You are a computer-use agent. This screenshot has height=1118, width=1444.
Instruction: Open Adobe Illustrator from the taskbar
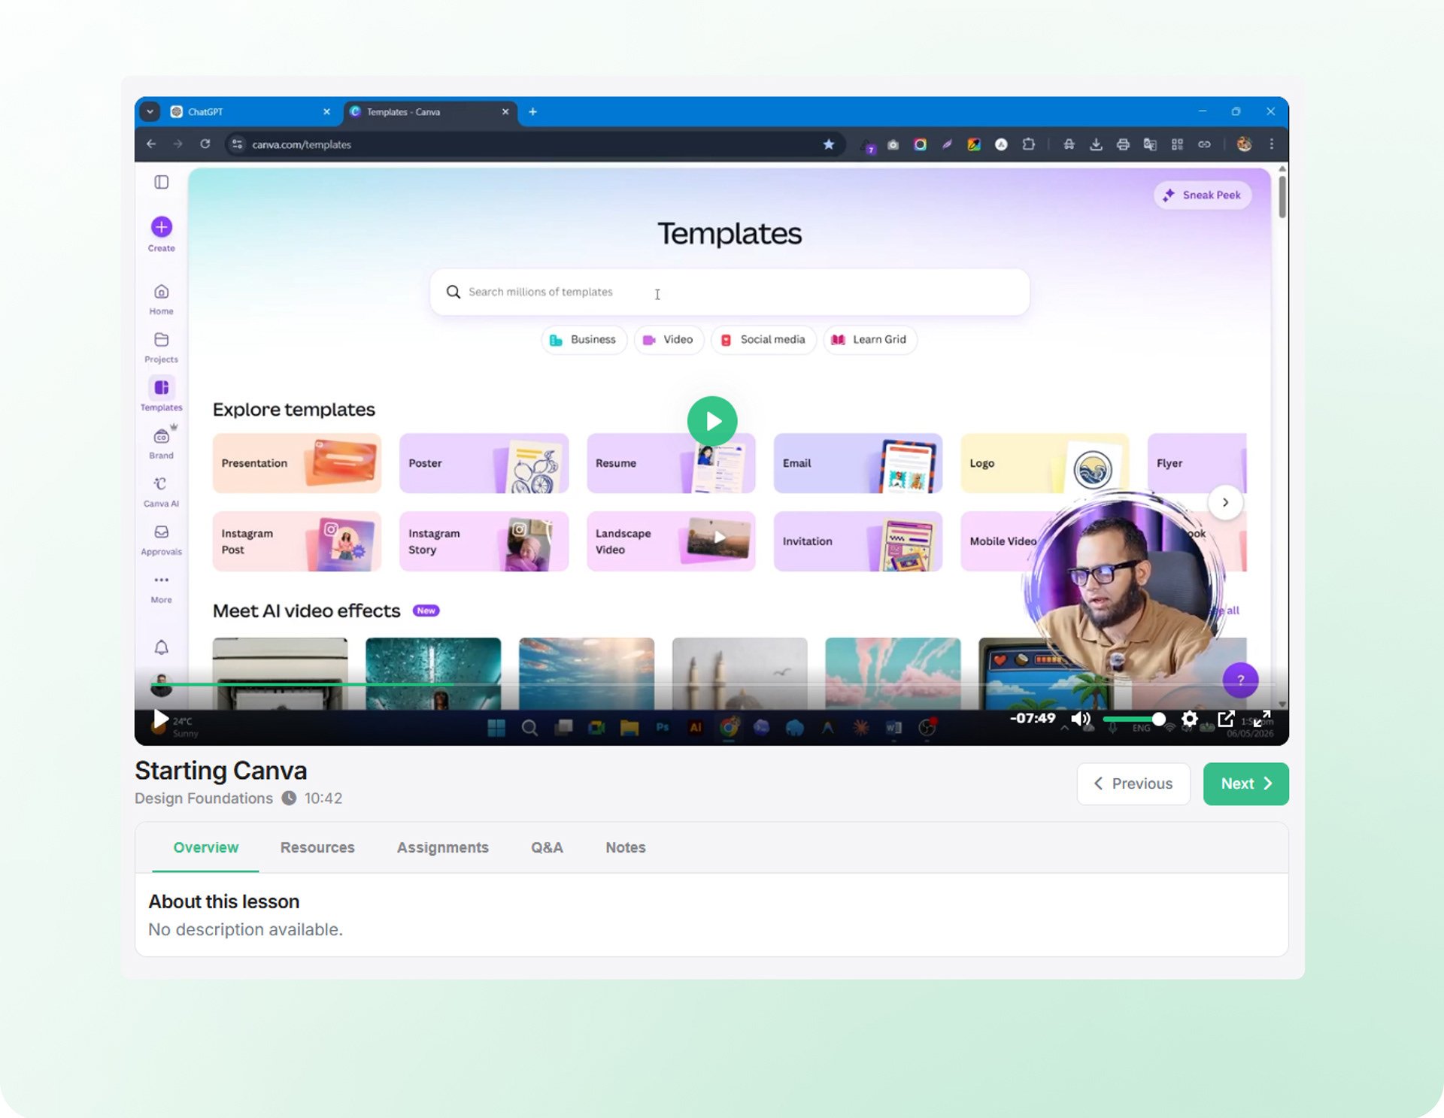(696, 727)
